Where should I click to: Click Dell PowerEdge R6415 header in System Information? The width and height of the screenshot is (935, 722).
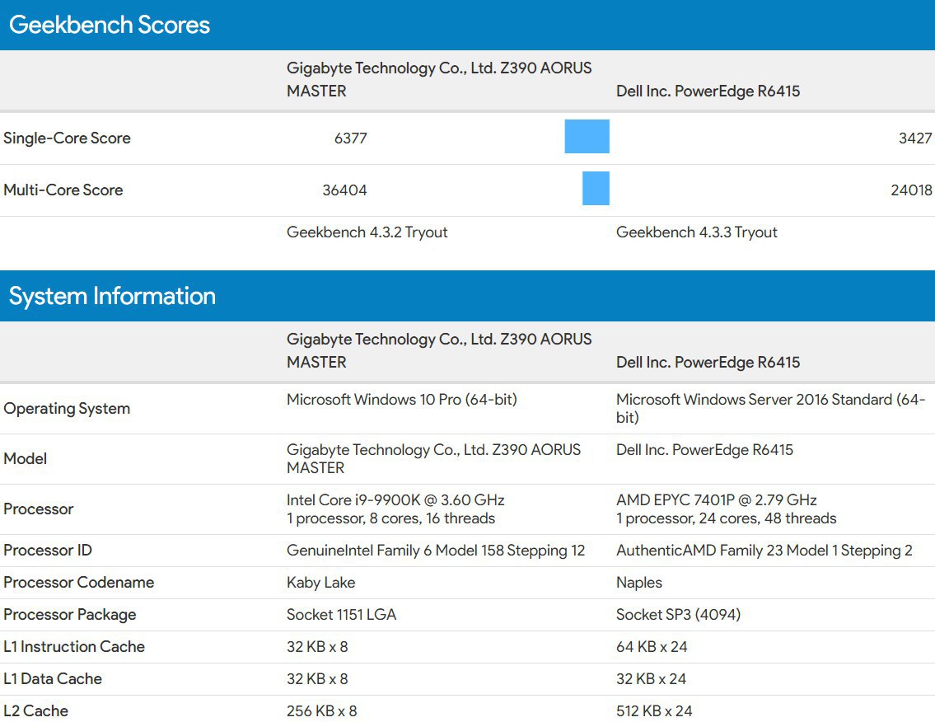click(708, 362)
